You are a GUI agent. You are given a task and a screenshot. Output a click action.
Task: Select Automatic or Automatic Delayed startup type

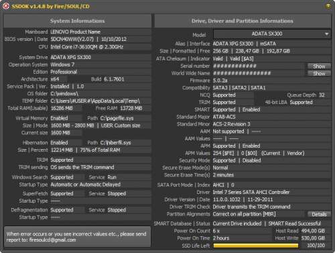click(86, 185)
